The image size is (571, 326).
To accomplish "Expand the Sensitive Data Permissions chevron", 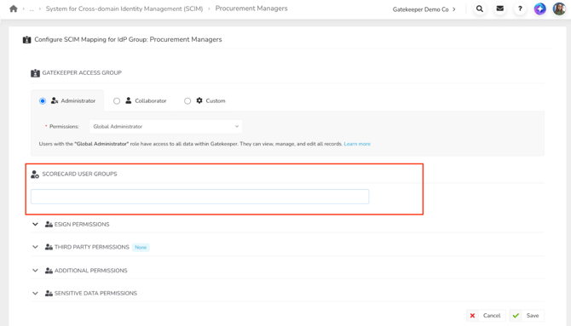I will coord(35,294).
